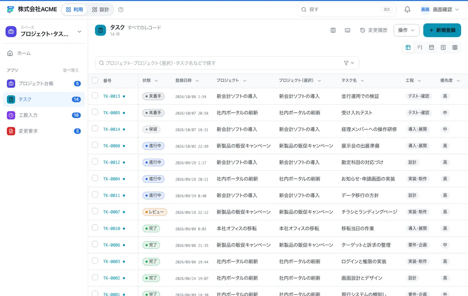468x296 pixels.
Task: Check the TK-0012 row checkbox
Action: pyautogui.click(x=95, y=161)
